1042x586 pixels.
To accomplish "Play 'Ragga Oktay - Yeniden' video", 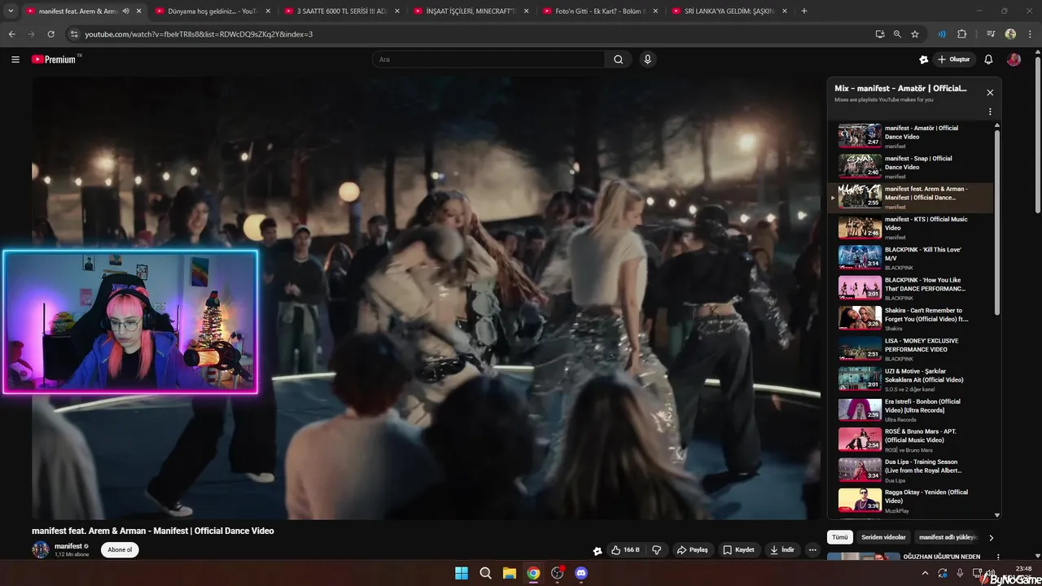I will click(x=910, y=501).
